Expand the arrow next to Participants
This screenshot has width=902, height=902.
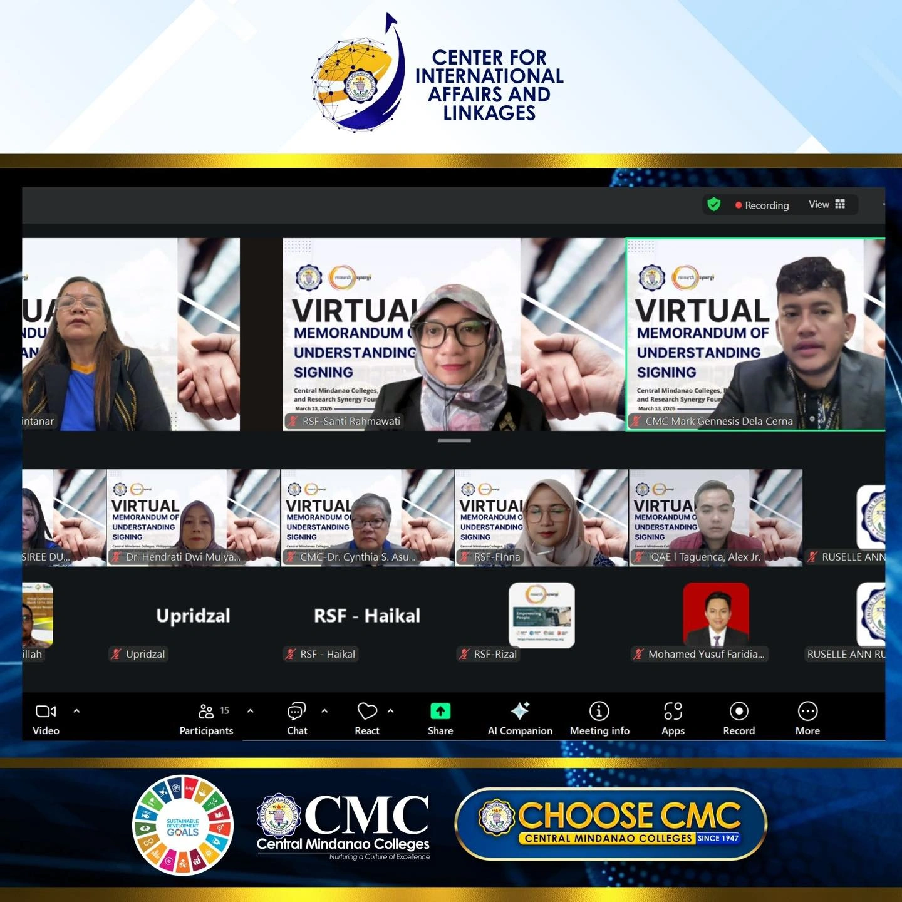[x=250, y=711]
